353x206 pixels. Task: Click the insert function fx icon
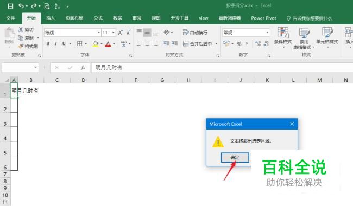coord(83,68)
